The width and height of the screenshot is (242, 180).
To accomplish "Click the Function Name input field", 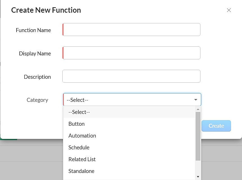I will point(131,30).
